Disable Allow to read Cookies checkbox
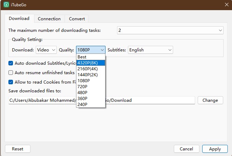232x156 pixels. tap(11, 82)
